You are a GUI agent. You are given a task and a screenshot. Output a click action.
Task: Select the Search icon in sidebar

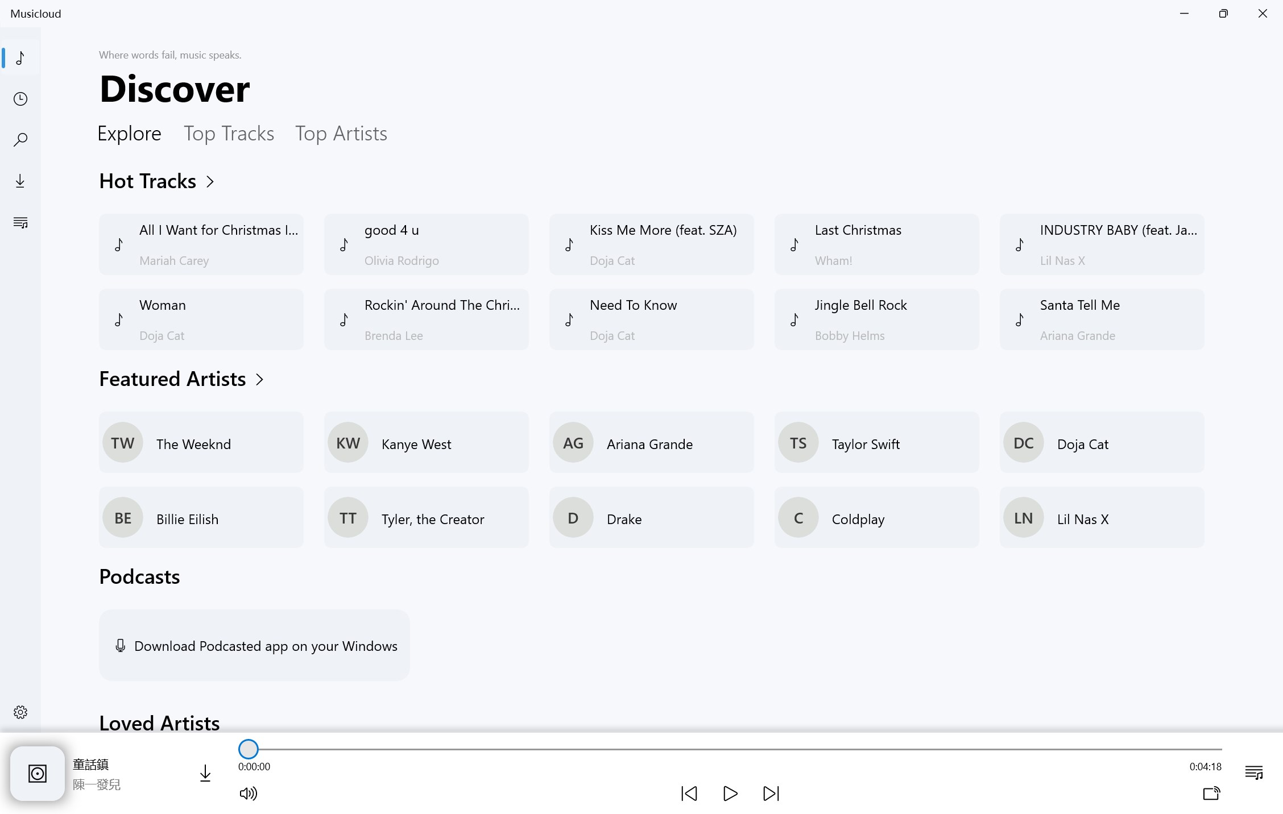(x=20, y=139)
